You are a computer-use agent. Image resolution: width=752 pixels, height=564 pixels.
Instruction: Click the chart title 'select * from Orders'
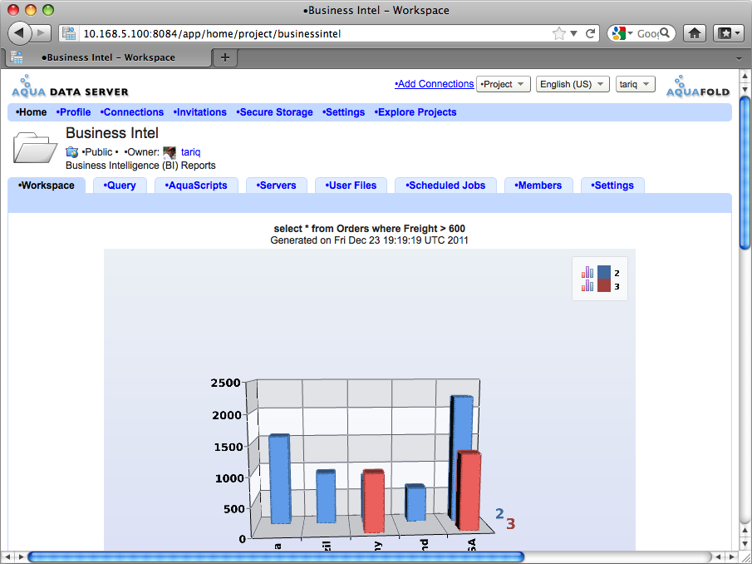(x=369, y=229)
